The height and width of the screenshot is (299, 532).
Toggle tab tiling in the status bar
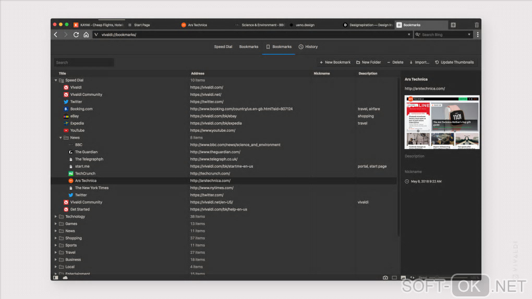pos(394,277)
